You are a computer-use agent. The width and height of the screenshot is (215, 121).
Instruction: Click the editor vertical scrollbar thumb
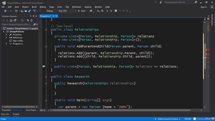205,56
